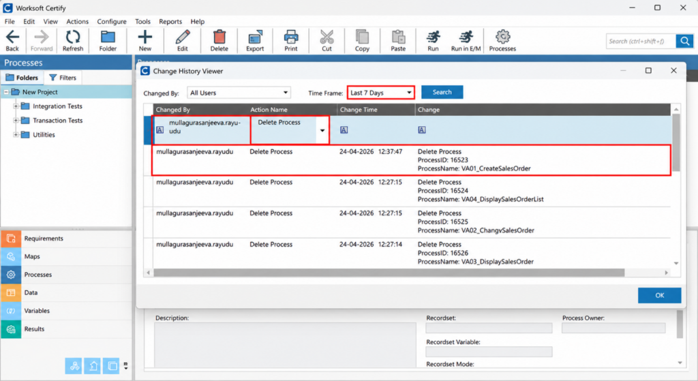Open the File menu
Viewport: 698px width, 381px height.
tap(10, 21)
